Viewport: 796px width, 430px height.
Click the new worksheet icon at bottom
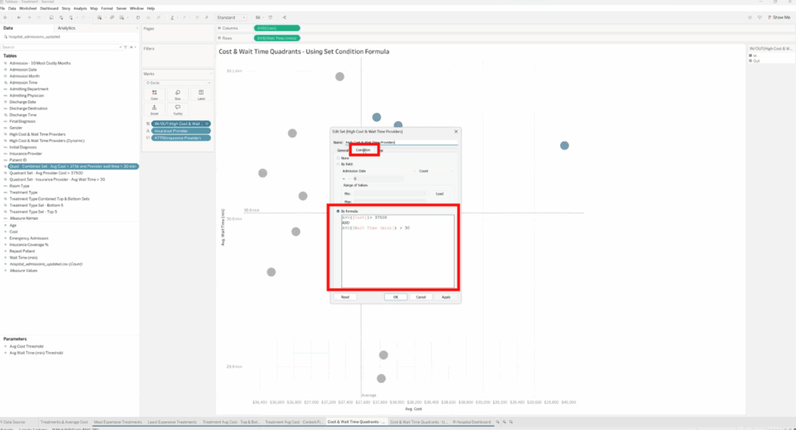point(497,422)
